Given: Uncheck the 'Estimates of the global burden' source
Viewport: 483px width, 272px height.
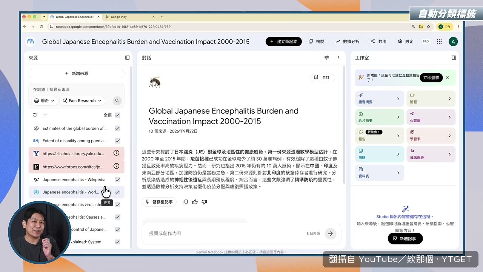Looking at the screenshot, I should tap(117, 128).
